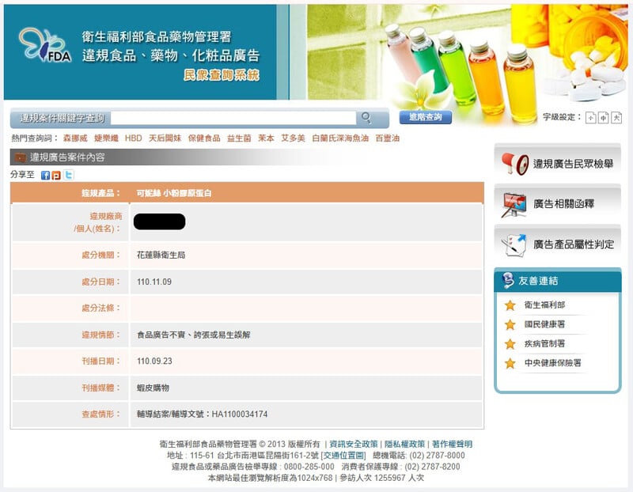Screen dimensions: 633x492
Task: Search popular keyword HBD
Action: [133, 138]
